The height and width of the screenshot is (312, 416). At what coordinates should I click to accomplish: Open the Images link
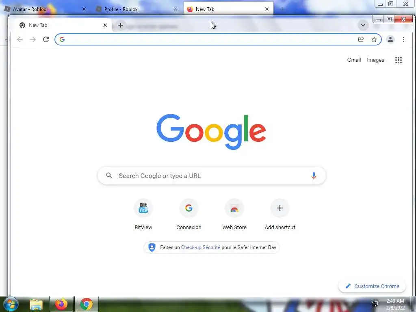[x=375, y=60]
